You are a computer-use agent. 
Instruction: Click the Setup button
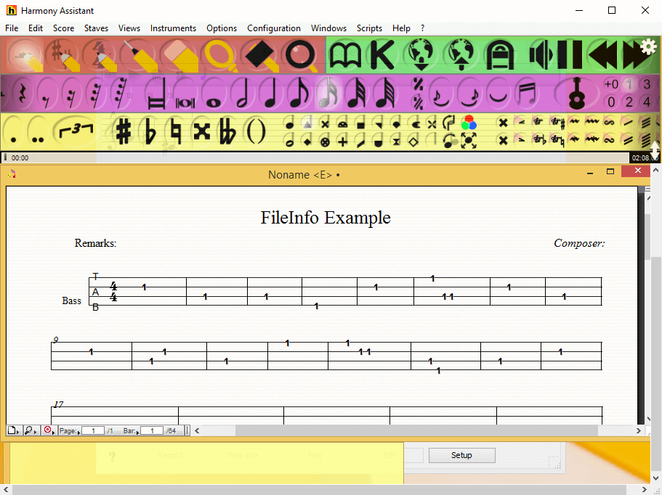[461, 455]
